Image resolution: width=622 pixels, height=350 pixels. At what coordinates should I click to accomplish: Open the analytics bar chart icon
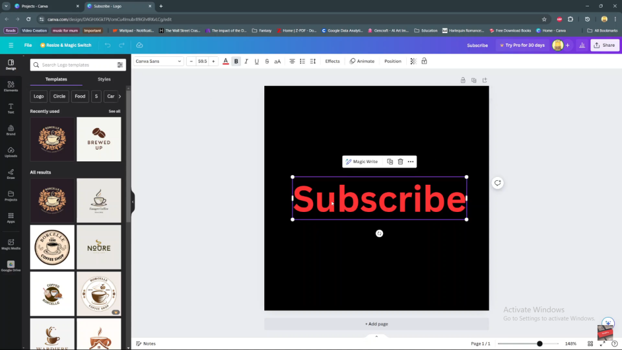tap(582, 45)
